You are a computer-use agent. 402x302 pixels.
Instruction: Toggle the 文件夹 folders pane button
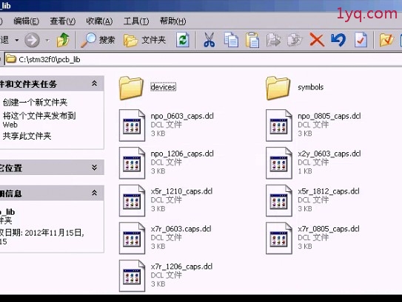(x=145, y=40)
